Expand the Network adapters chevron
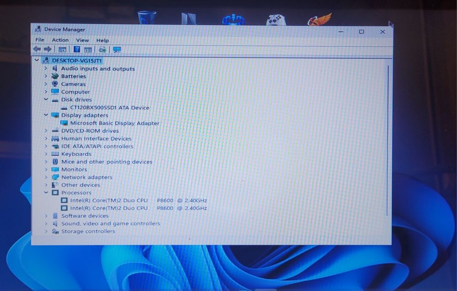Viewport: 457px width, 291px height. [46, 177]
